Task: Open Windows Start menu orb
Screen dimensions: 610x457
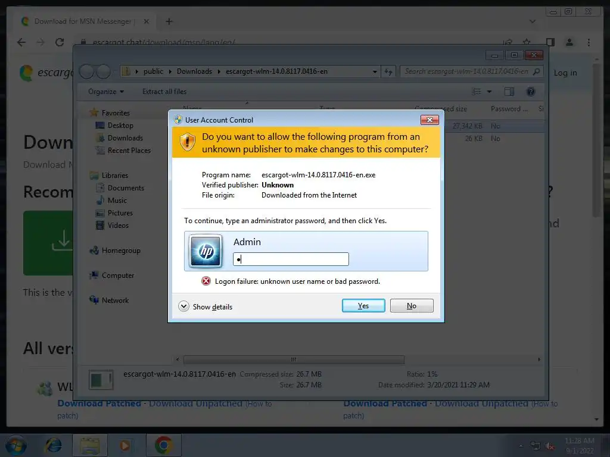Action: pos(16,445)
